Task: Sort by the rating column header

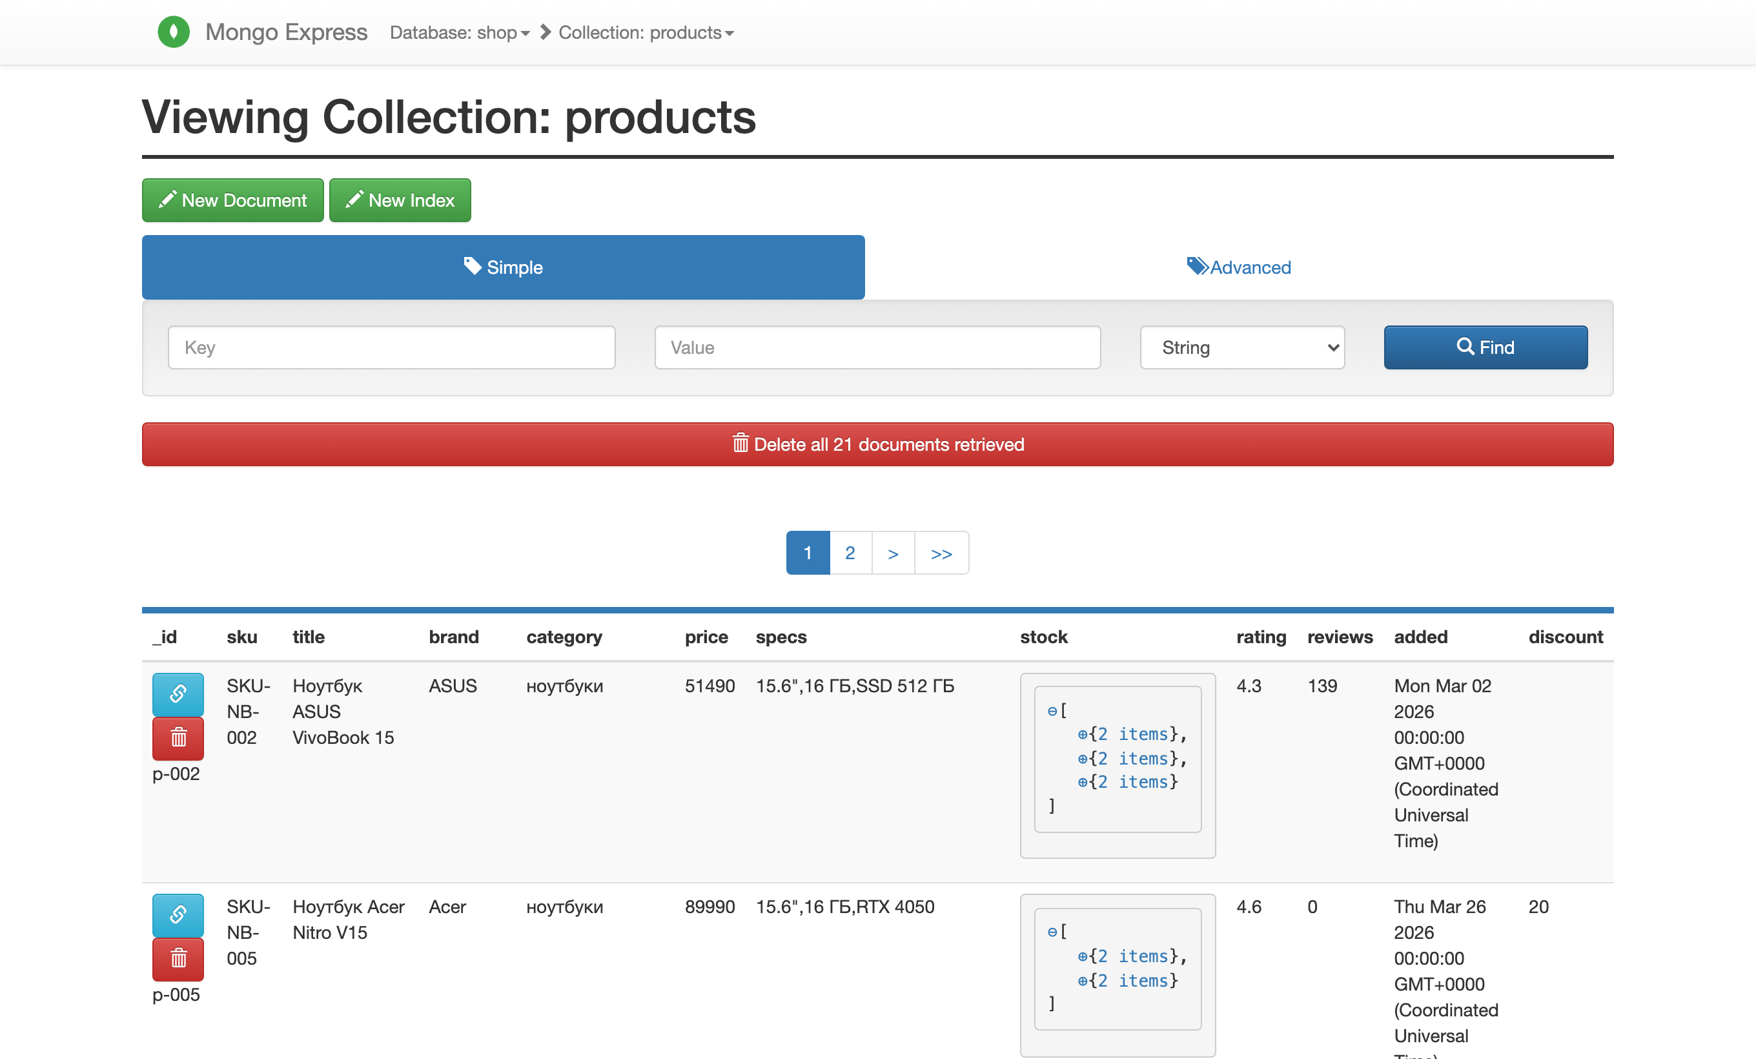Action: (x=1261, y=637)
